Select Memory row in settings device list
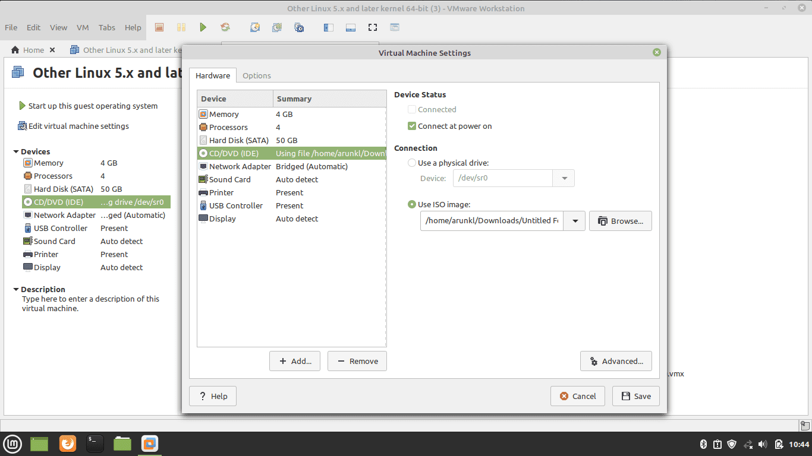Image resolution: width=812 pixels, height=456 pixels. tap(292, 114)
